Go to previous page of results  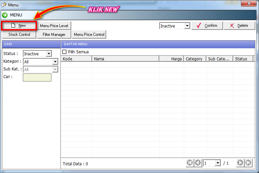(198, 163)
